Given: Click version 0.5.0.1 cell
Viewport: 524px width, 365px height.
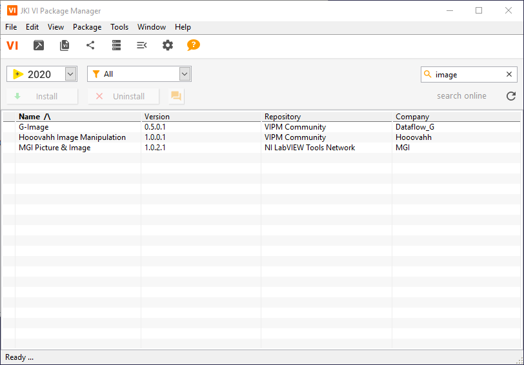Looking at the screenshot, I should tap(155, 127).
